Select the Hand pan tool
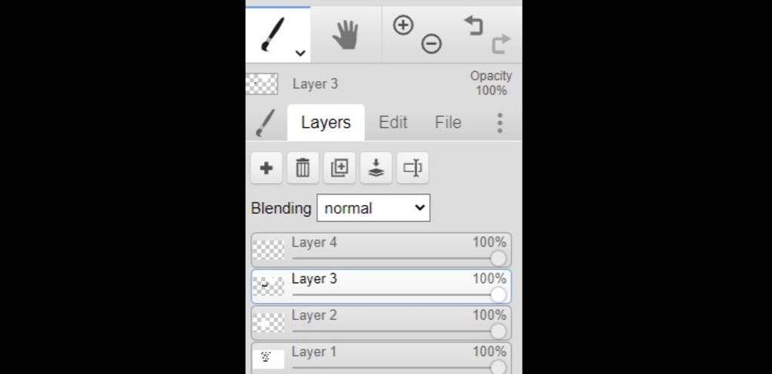Screen dimensions: 772x374 click(x=345, y=35)
